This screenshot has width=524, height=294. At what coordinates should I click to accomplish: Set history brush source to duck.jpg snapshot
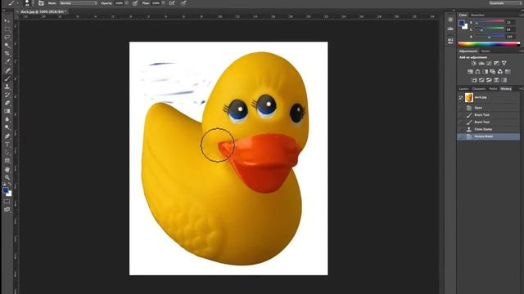[x=461, y=97]
